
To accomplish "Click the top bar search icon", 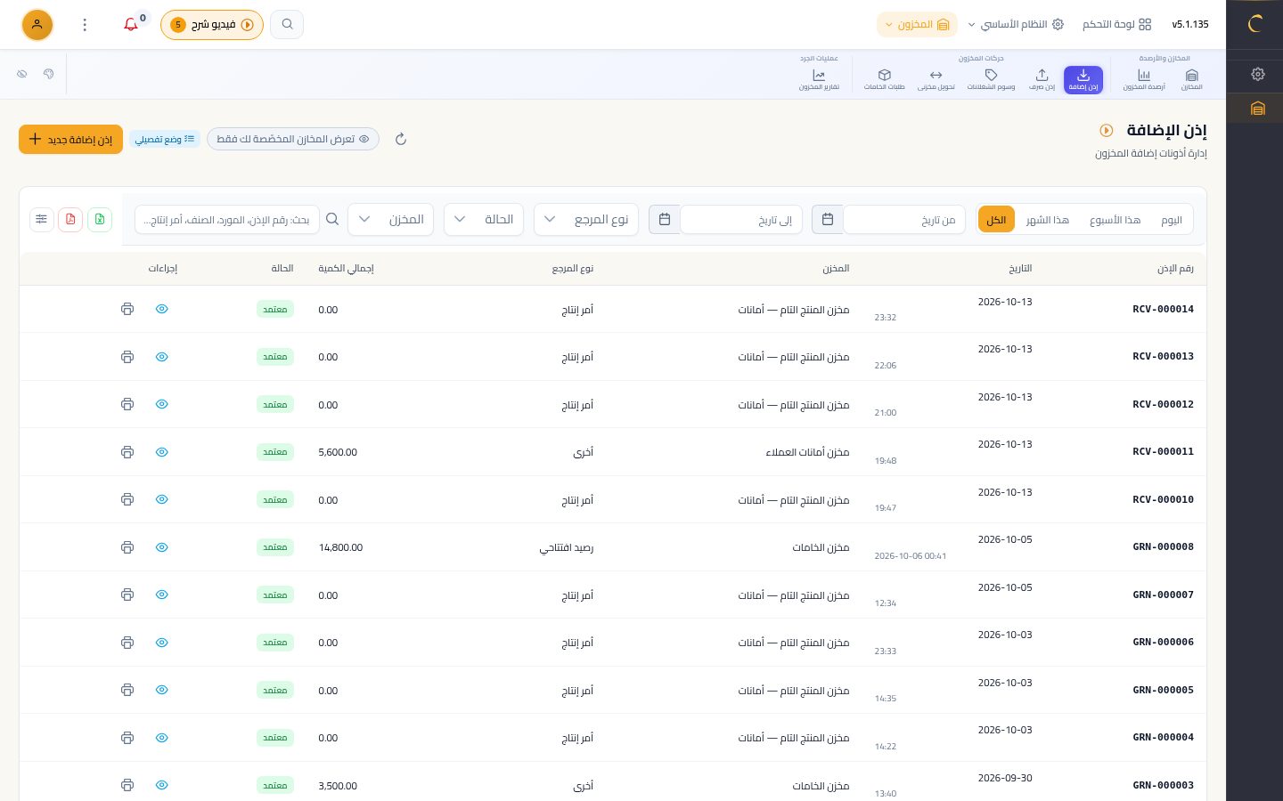I will 287,24.
